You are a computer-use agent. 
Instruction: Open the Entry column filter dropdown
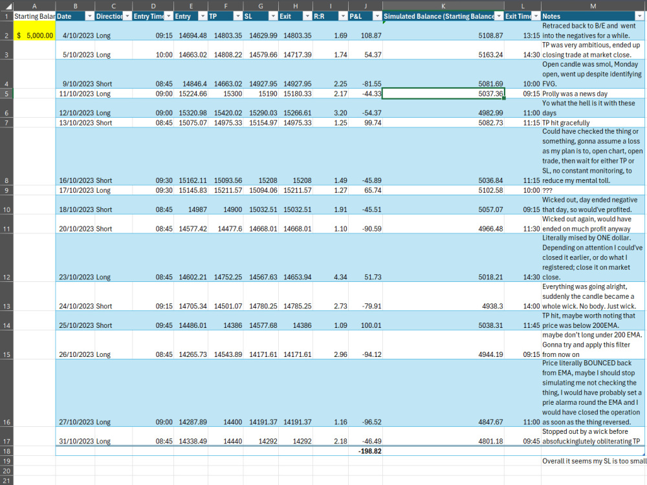pyautogui.click(x=203, y=16)
